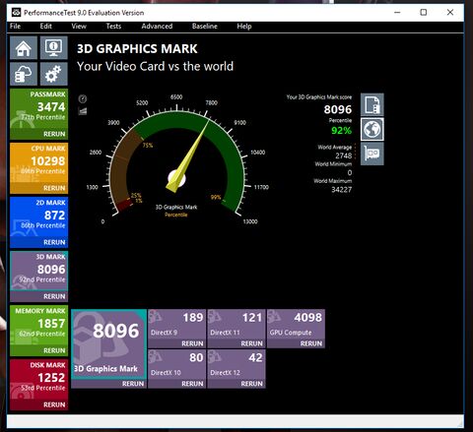
Task: Click 'Your Video Card vs the world'
Action: tap(156, 66)
